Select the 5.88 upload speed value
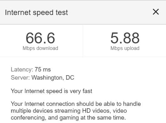This screenshot has height=123, width=166. click(x=125, y=38)
